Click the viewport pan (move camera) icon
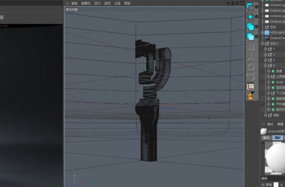This screenshot has width=285, height=187. pyautogui.click(x=228, y=3)
